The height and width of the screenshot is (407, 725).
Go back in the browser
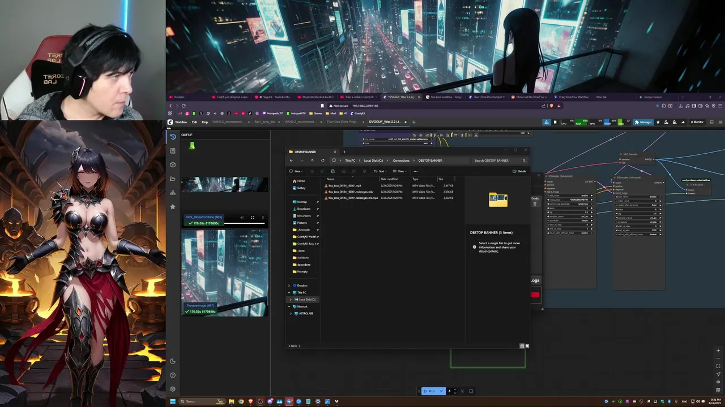pos(170,106)
